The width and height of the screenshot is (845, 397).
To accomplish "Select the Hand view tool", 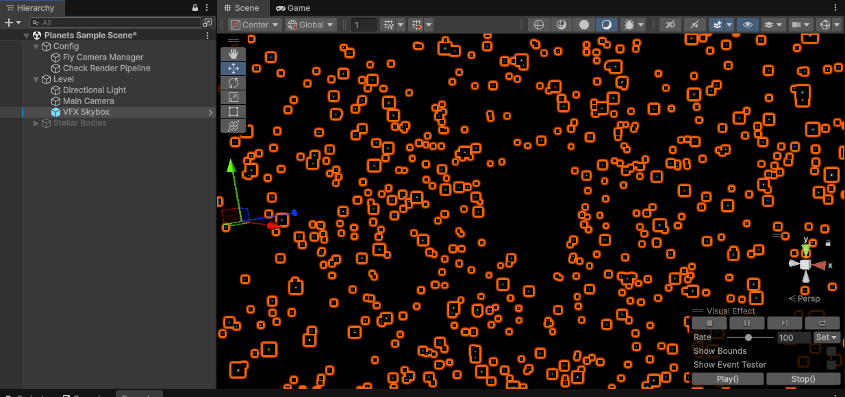I will click(233, 53).
